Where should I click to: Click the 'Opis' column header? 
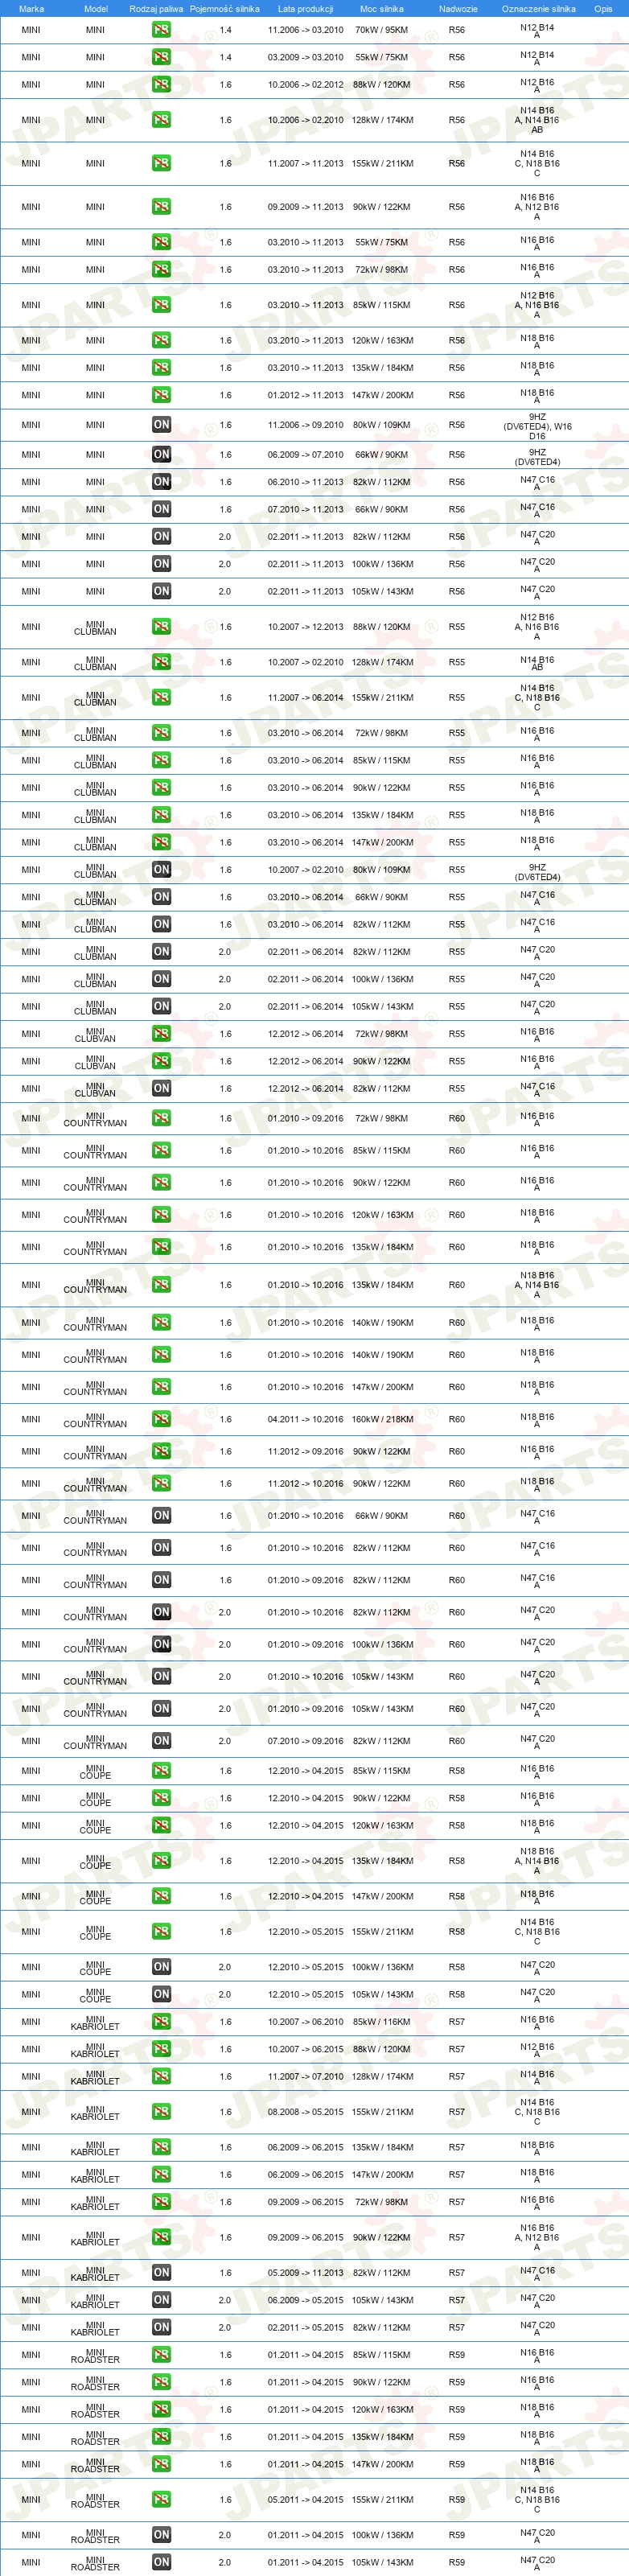[x=603, y=9]
